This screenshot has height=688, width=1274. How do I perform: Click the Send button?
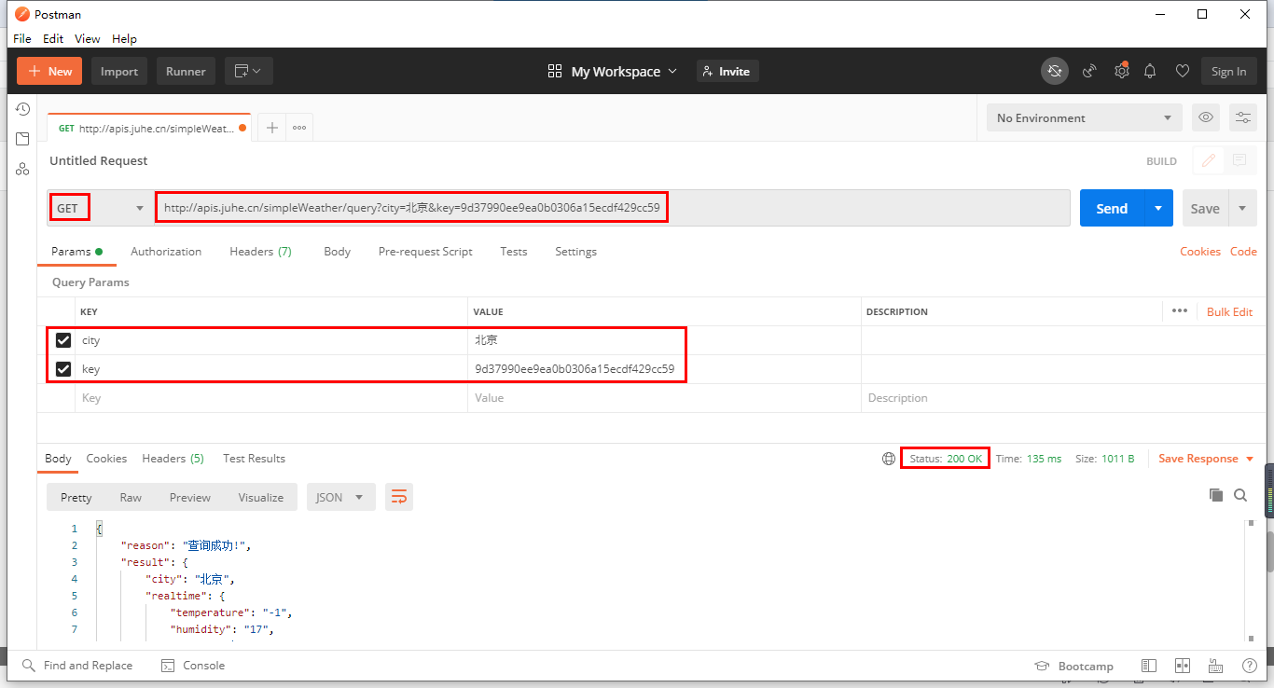click(x=1112, y=208)
